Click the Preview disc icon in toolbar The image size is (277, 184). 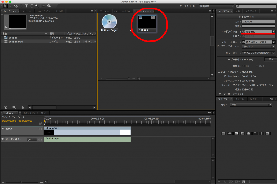point(49,6)
